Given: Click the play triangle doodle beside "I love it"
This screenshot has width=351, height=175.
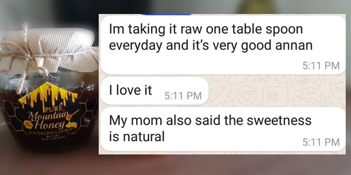Looking at the screenshot, I should tap(215, 96).
